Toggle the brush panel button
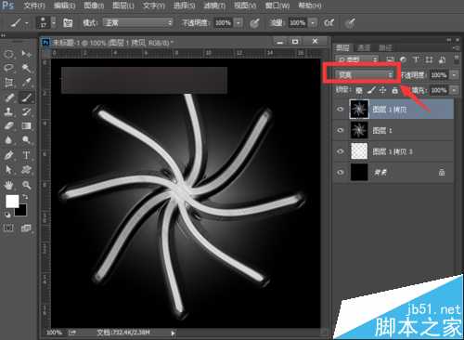This screenshot has width=464, height=340. (68, 23)
